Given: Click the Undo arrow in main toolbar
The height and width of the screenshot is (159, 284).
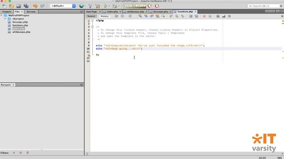Looking at the screenshot, I should coord(35,6).
